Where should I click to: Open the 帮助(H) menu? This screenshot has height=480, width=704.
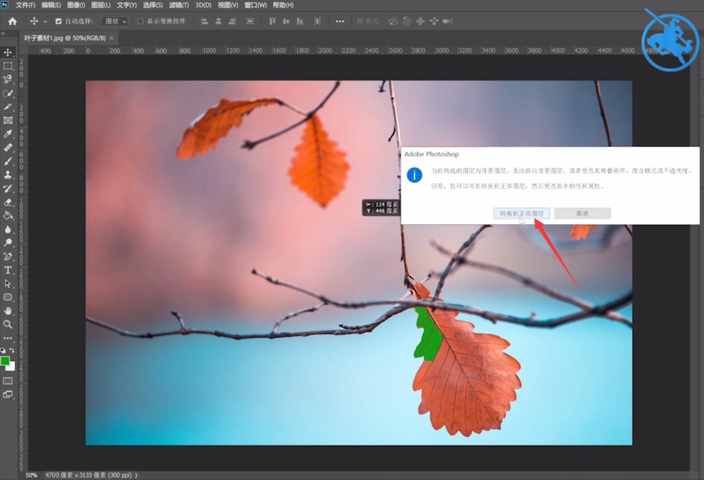283,5
